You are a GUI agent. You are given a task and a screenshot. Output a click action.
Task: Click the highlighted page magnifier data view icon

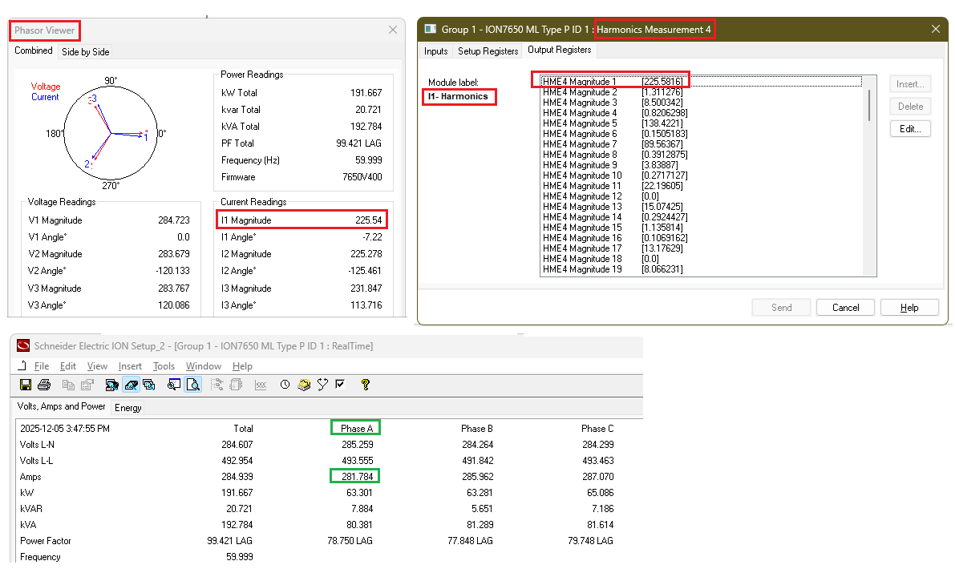(x=193, y=385)
